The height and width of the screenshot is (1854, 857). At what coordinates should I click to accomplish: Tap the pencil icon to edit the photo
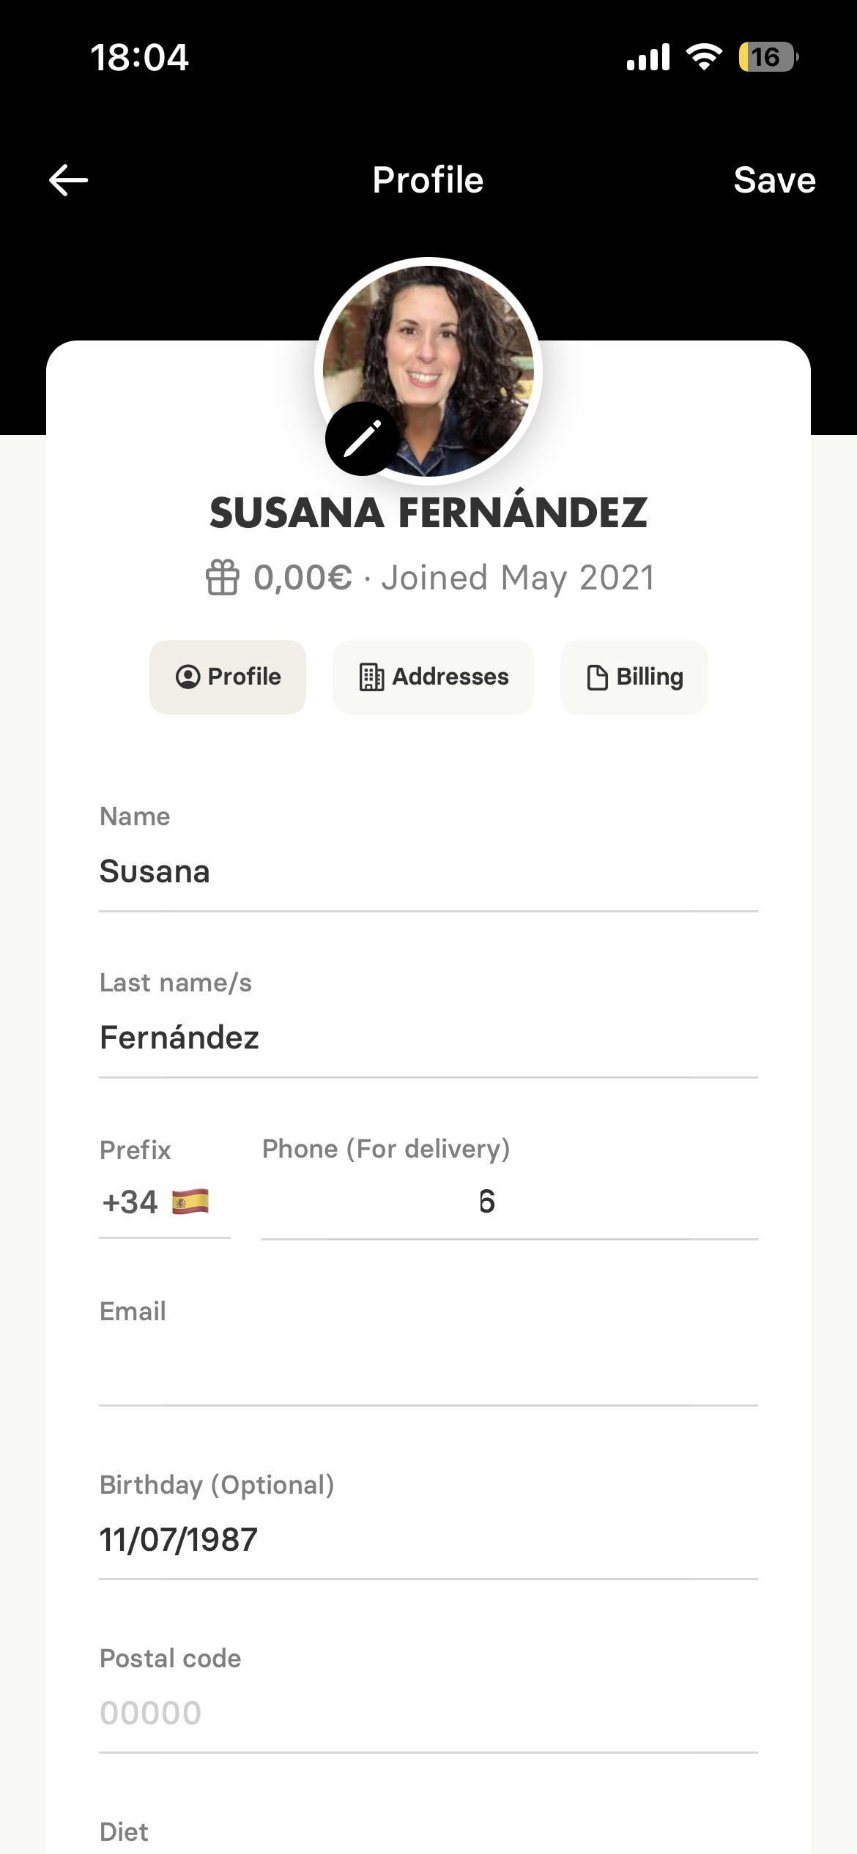click(362, 439)
